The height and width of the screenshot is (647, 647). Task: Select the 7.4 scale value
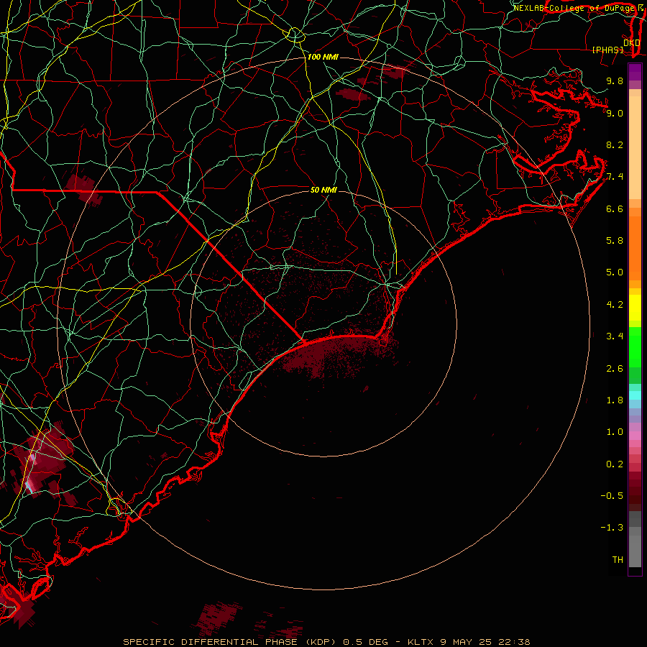tap(615, 177)
